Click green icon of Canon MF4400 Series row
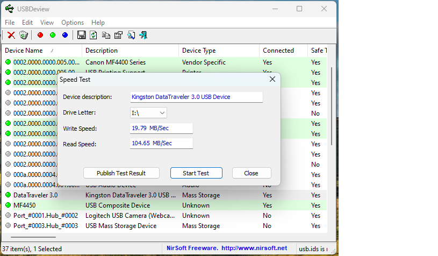 coord(8,62)
